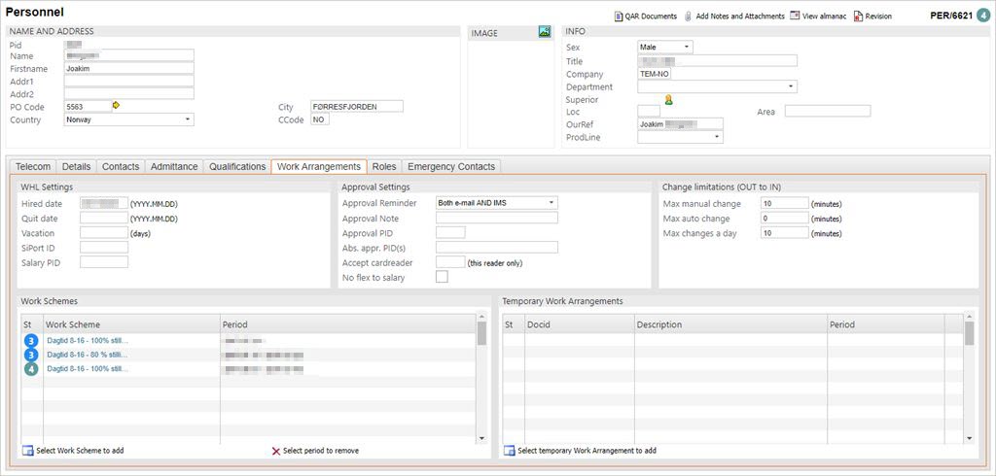This screenshot has height=476, width=996.
Task: Switch to the Qualifications tab
Action: pos(237,167)
